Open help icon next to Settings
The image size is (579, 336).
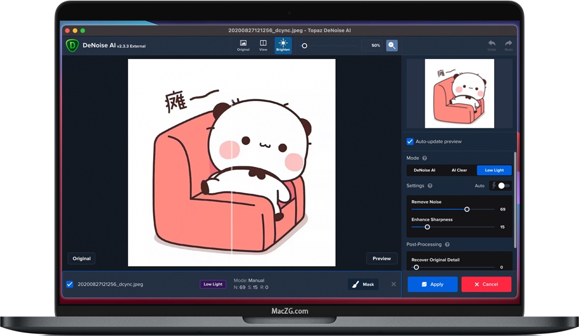pos(430,186)
